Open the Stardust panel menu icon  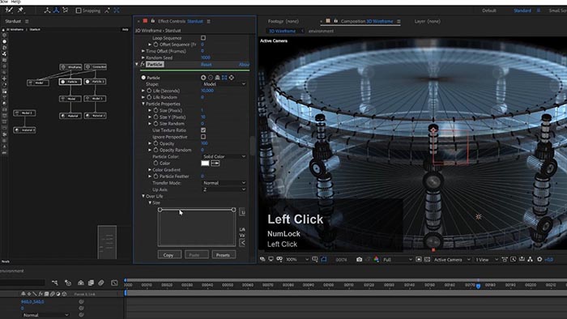click(x=27, y=21)
